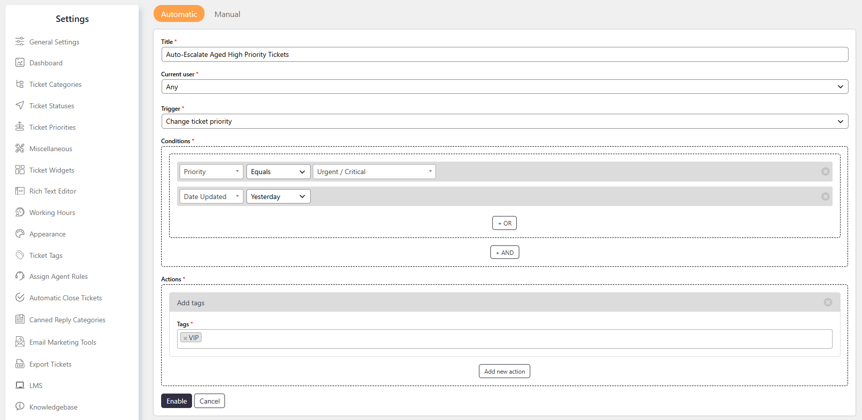Click the Cancel button

[210, 401]
